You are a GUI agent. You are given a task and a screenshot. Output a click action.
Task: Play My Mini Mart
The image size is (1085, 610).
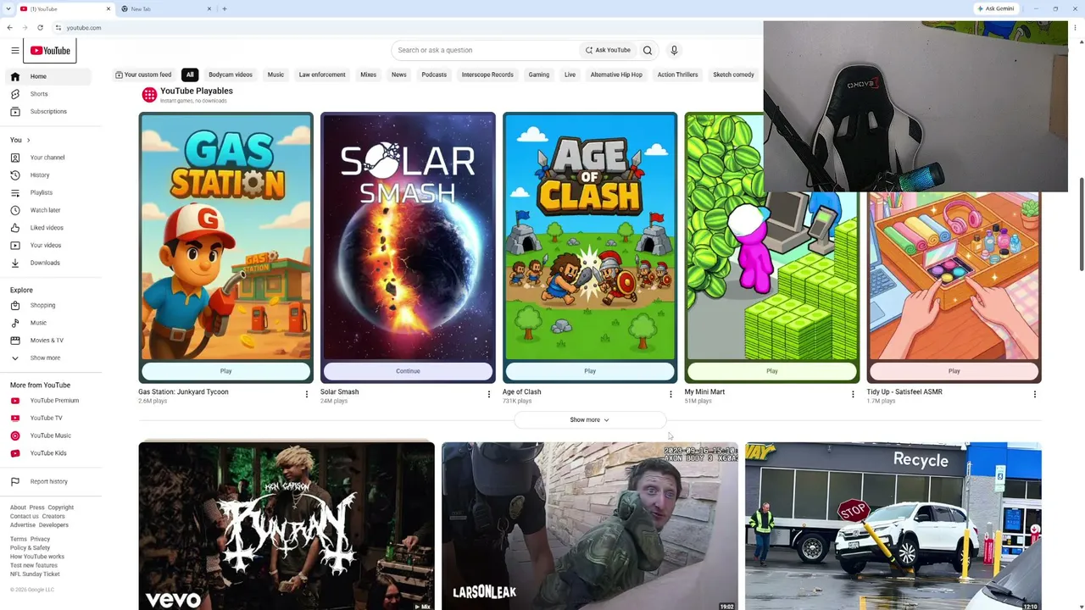tap(772, 371)
